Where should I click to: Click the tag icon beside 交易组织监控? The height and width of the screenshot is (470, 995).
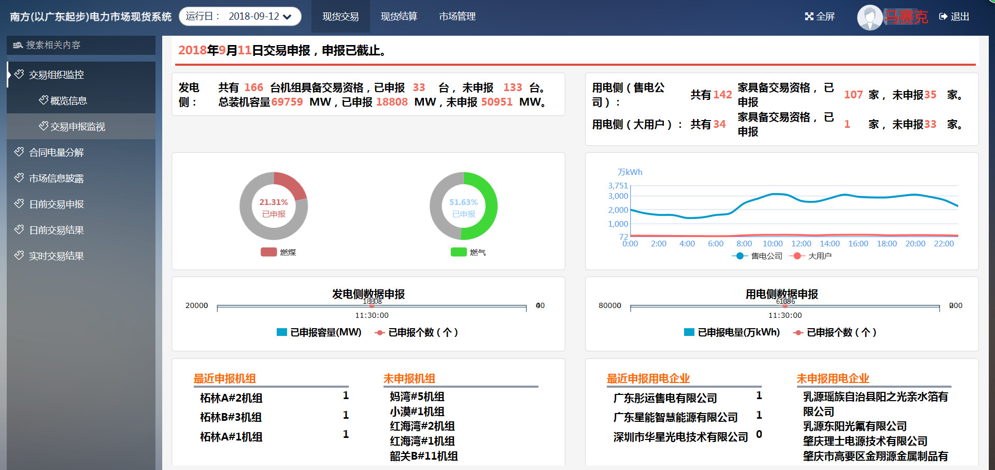[x=19, y=75]
